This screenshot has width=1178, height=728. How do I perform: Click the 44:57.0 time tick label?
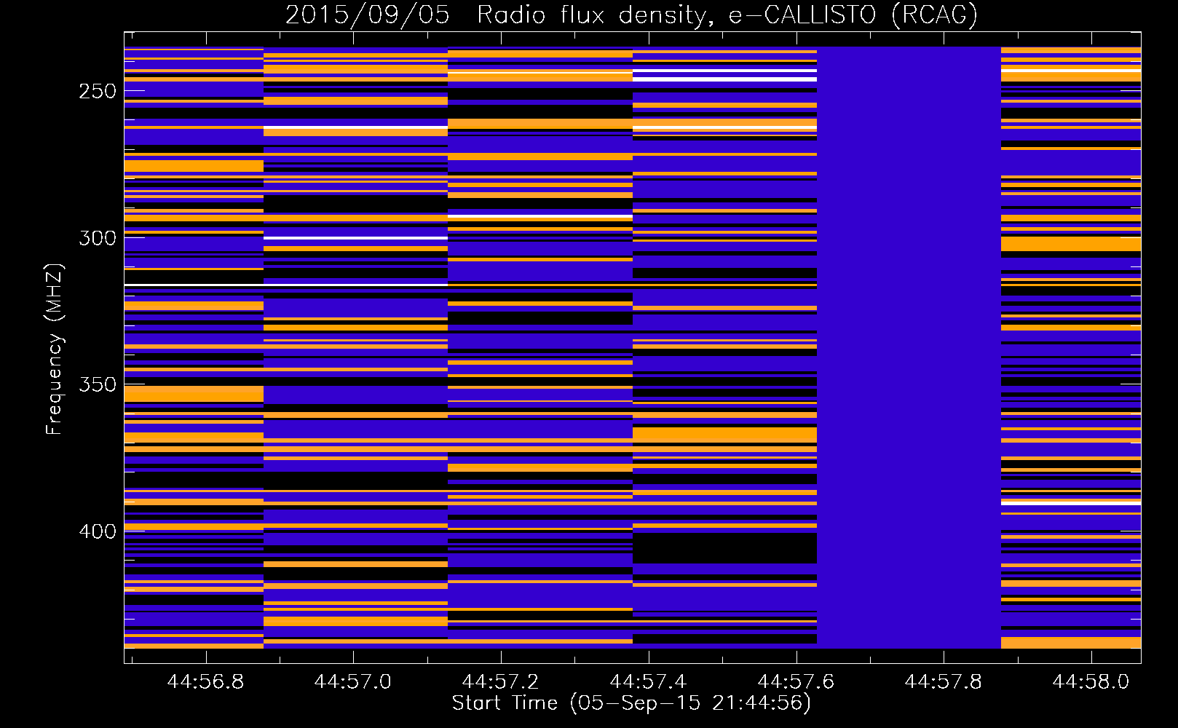353,682
